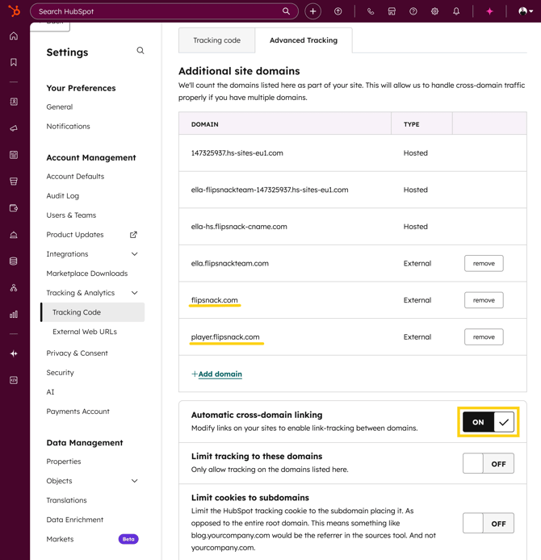Go to home in left navigation
The width and height of the screenshot is (541, 560).
tap(14, 36)
